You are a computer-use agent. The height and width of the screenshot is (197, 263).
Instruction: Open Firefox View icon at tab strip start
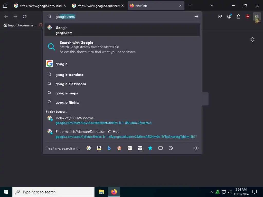click(5, 6)
